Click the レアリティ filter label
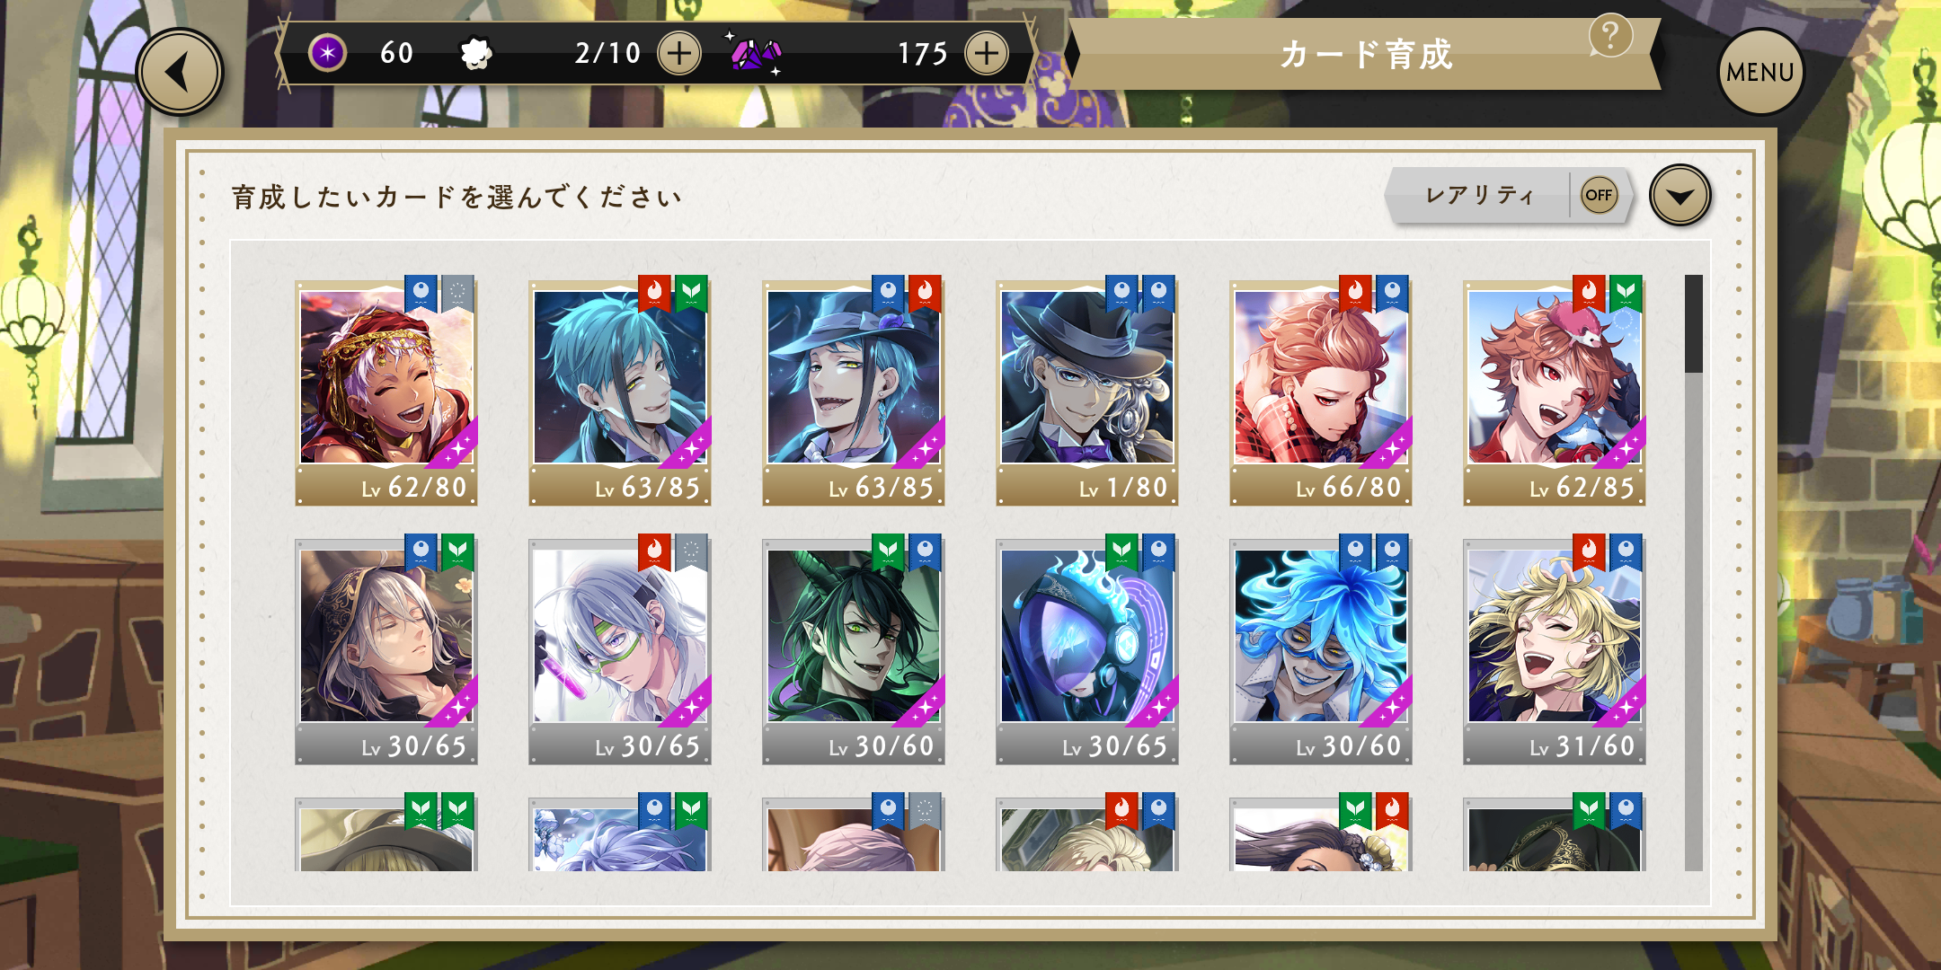Image resolution: width=1941 pixels, height=970 pixels. (1479, 195)
